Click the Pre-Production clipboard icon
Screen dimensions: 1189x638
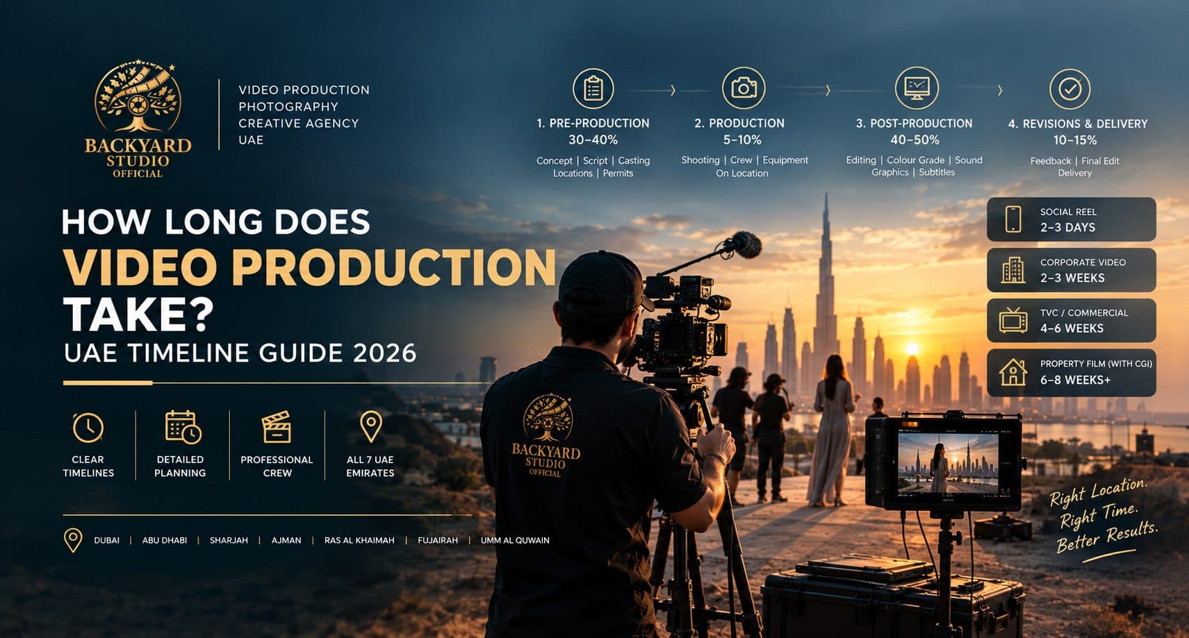(x=593, y=89)
